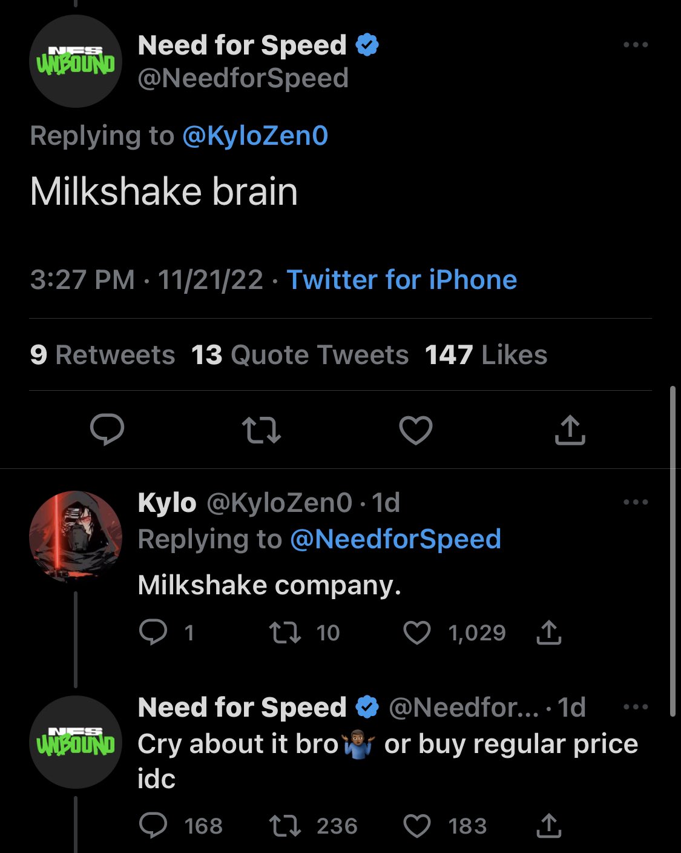Retweet the Cry about it bro tweet
This screenshot has height=853, width=681.
click(x=285, y=826)
